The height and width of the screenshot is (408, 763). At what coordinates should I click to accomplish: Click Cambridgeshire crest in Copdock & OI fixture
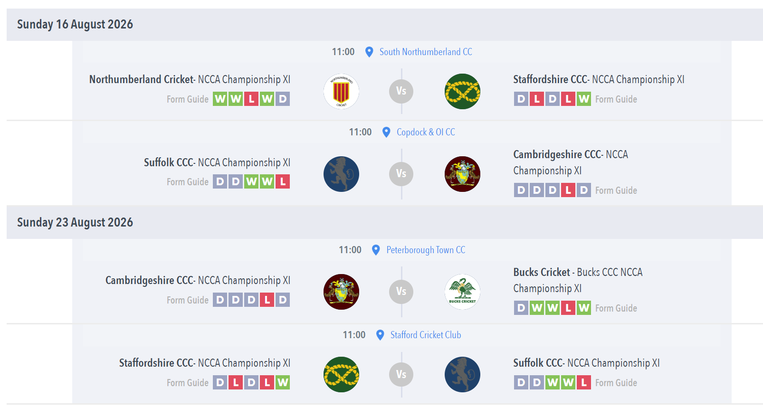coord(462,174)
